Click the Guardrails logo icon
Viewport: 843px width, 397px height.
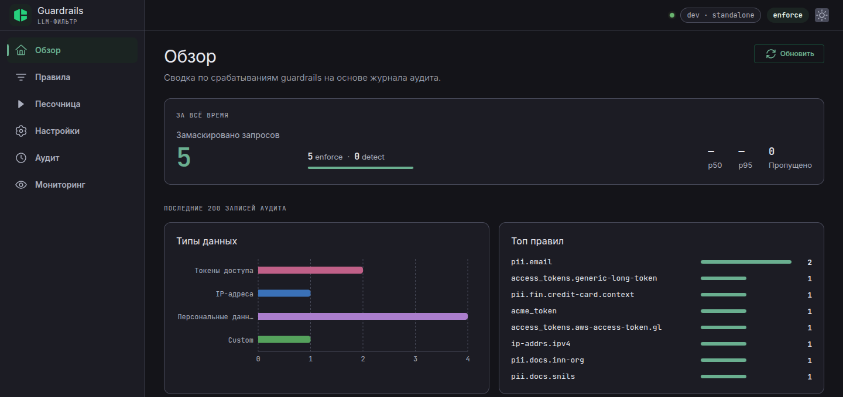[x=20, y=15]
